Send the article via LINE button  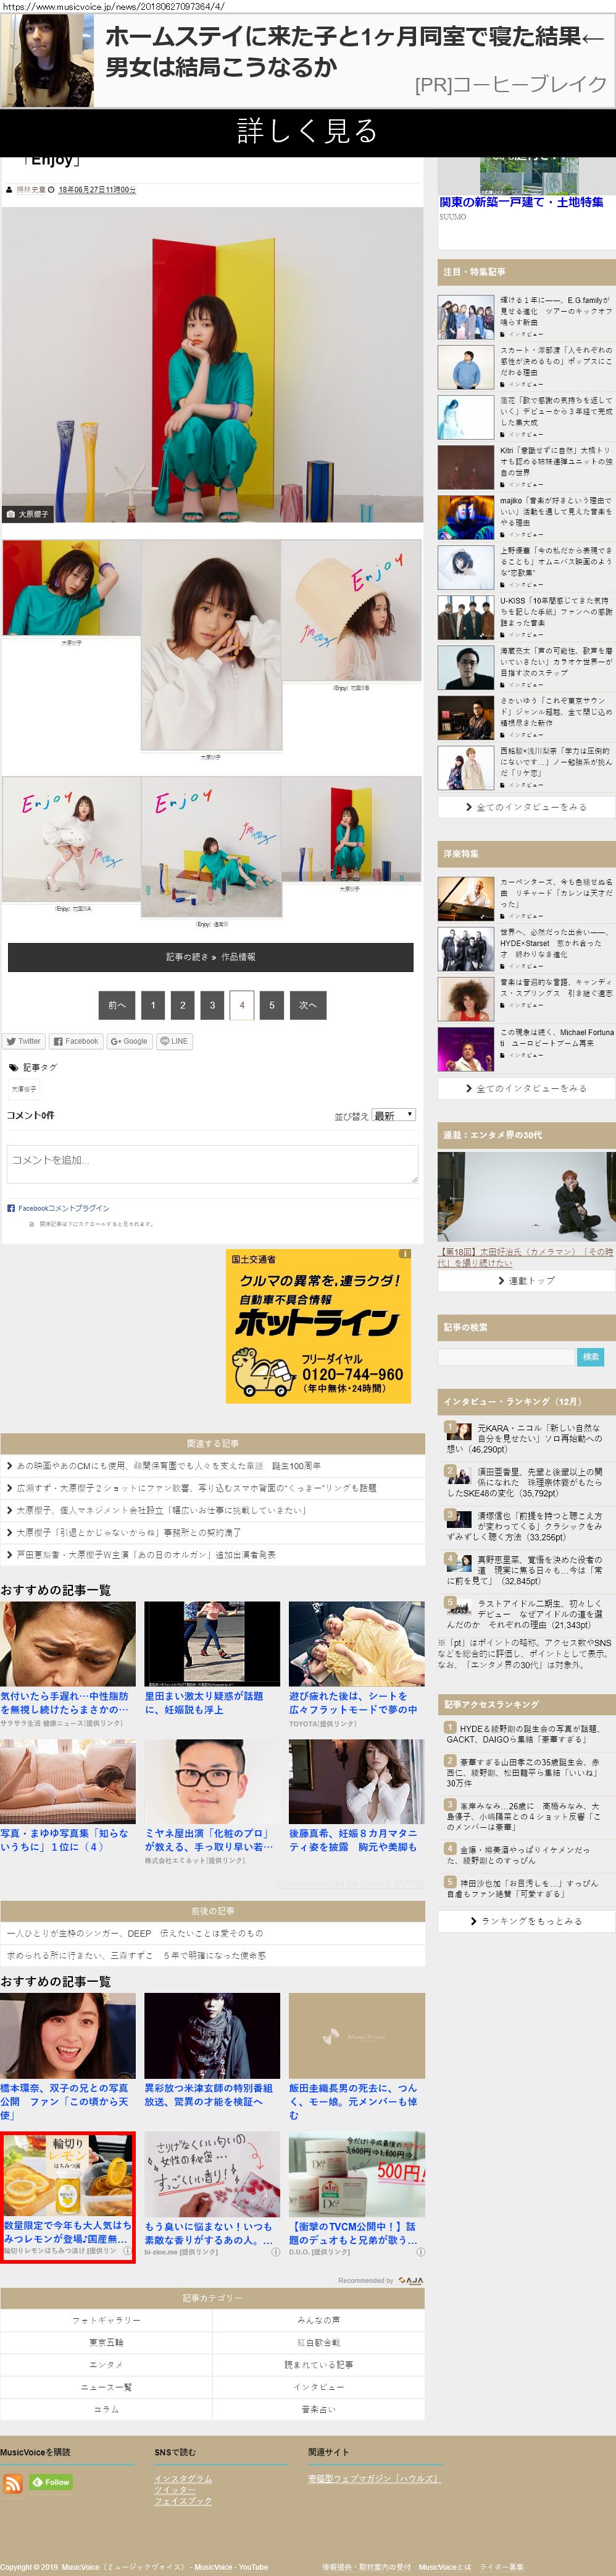(173, 1041)
